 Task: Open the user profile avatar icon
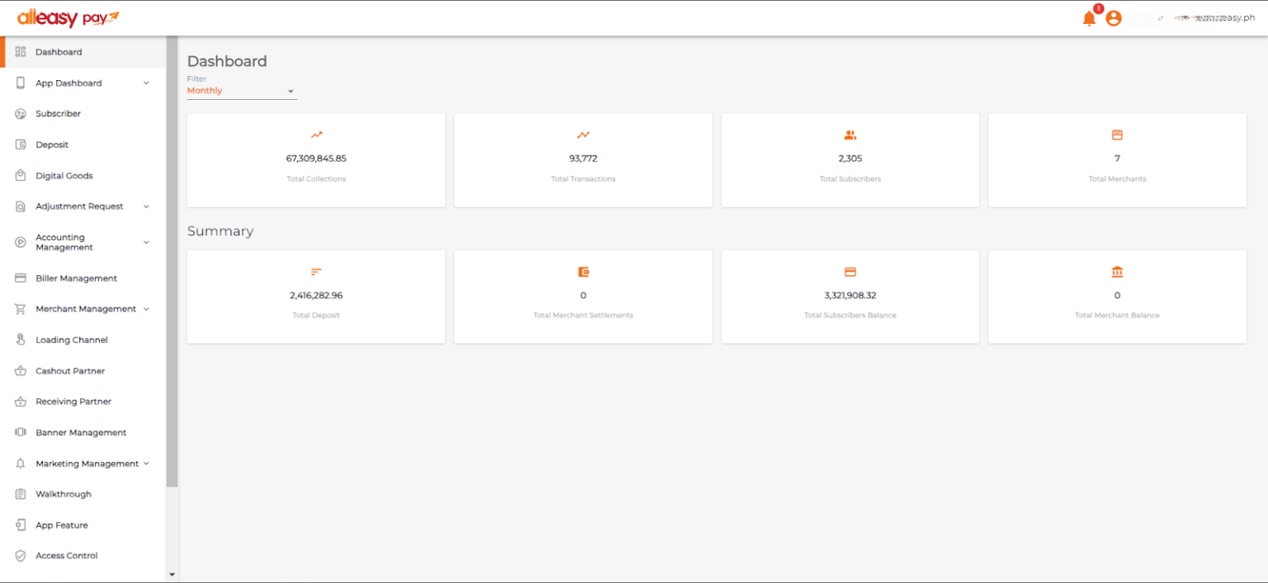coord(1114,17)
